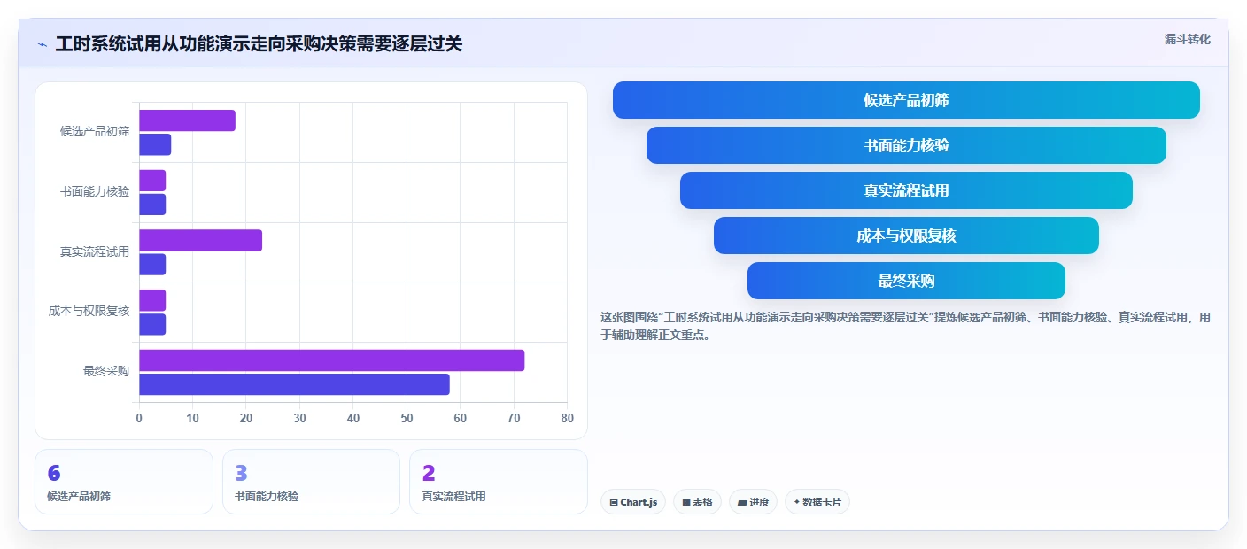Select the 真实流程试用 funnel stage bar
This screenshot has height=549, width=1247.
pyautogui.click(x=906, y=190)
